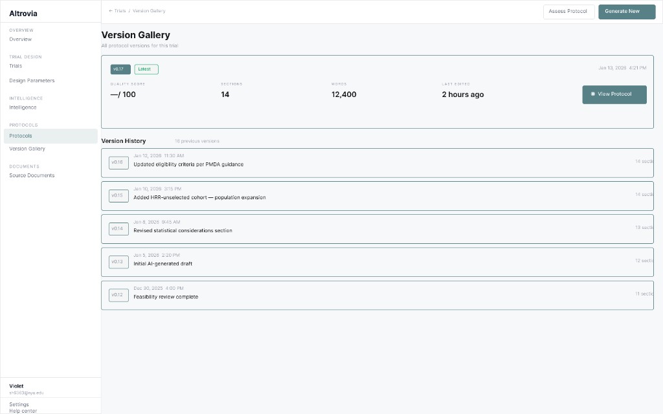
Task: Click the Latest badge pill
Action: point(144,69)
